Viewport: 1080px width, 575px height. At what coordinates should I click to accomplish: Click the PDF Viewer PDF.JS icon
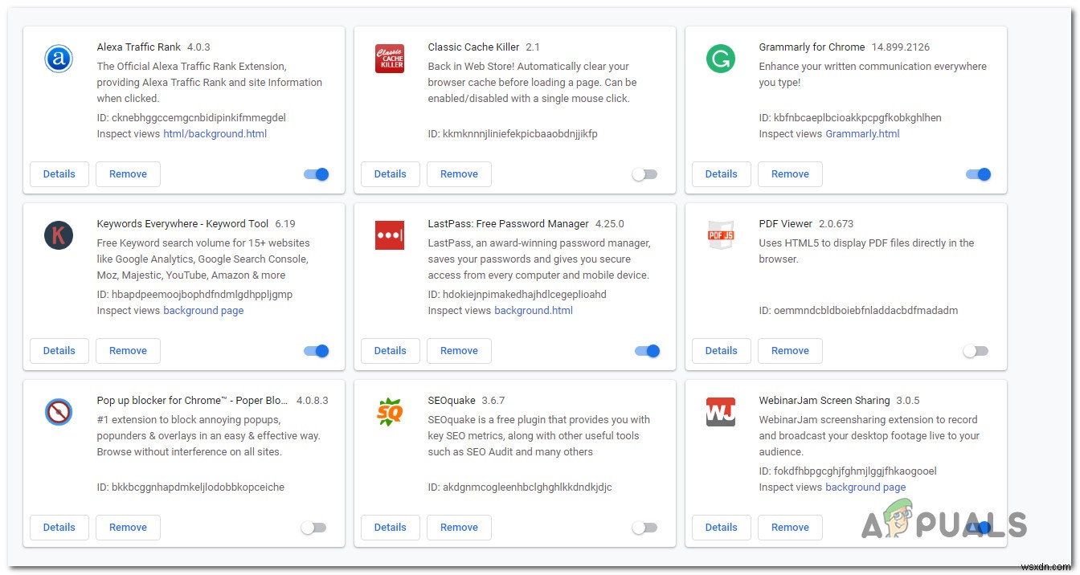pyautogui.click(x=721, y=234)
